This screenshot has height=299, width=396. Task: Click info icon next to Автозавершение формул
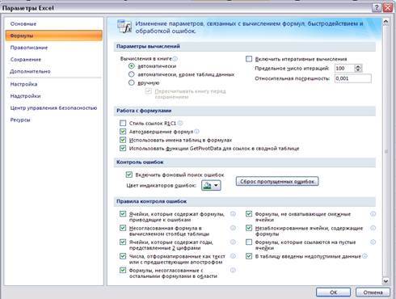pos(197,132)
